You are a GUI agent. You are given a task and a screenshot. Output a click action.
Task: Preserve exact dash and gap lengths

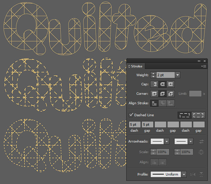click(x=185, y=115)
